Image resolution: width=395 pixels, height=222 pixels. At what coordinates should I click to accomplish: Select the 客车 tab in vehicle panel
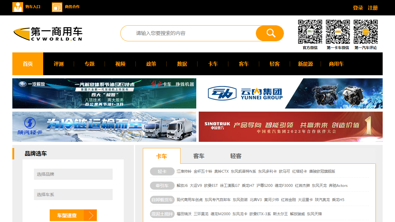click(199, 156)
